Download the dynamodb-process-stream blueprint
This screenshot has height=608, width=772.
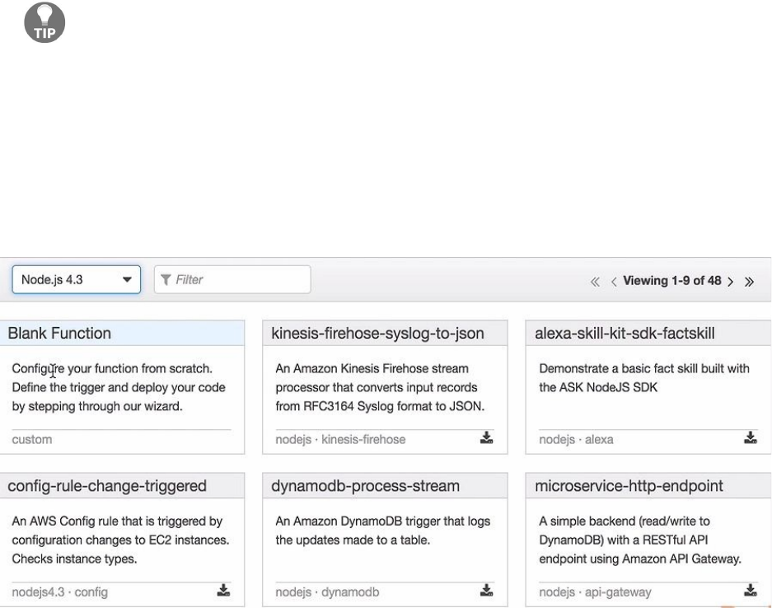click(x=486, y=590)
